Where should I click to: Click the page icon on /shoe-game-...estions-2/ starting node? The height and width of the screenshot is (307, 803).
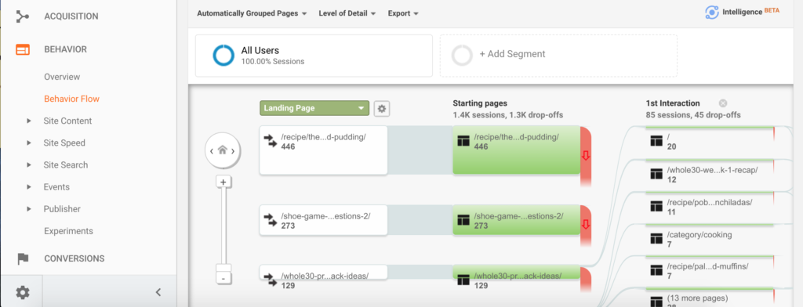click(x=463, y=221)
